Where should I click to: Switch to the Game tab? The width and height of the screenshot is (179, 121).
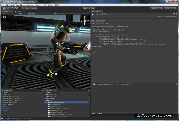[x=18, y=11]
